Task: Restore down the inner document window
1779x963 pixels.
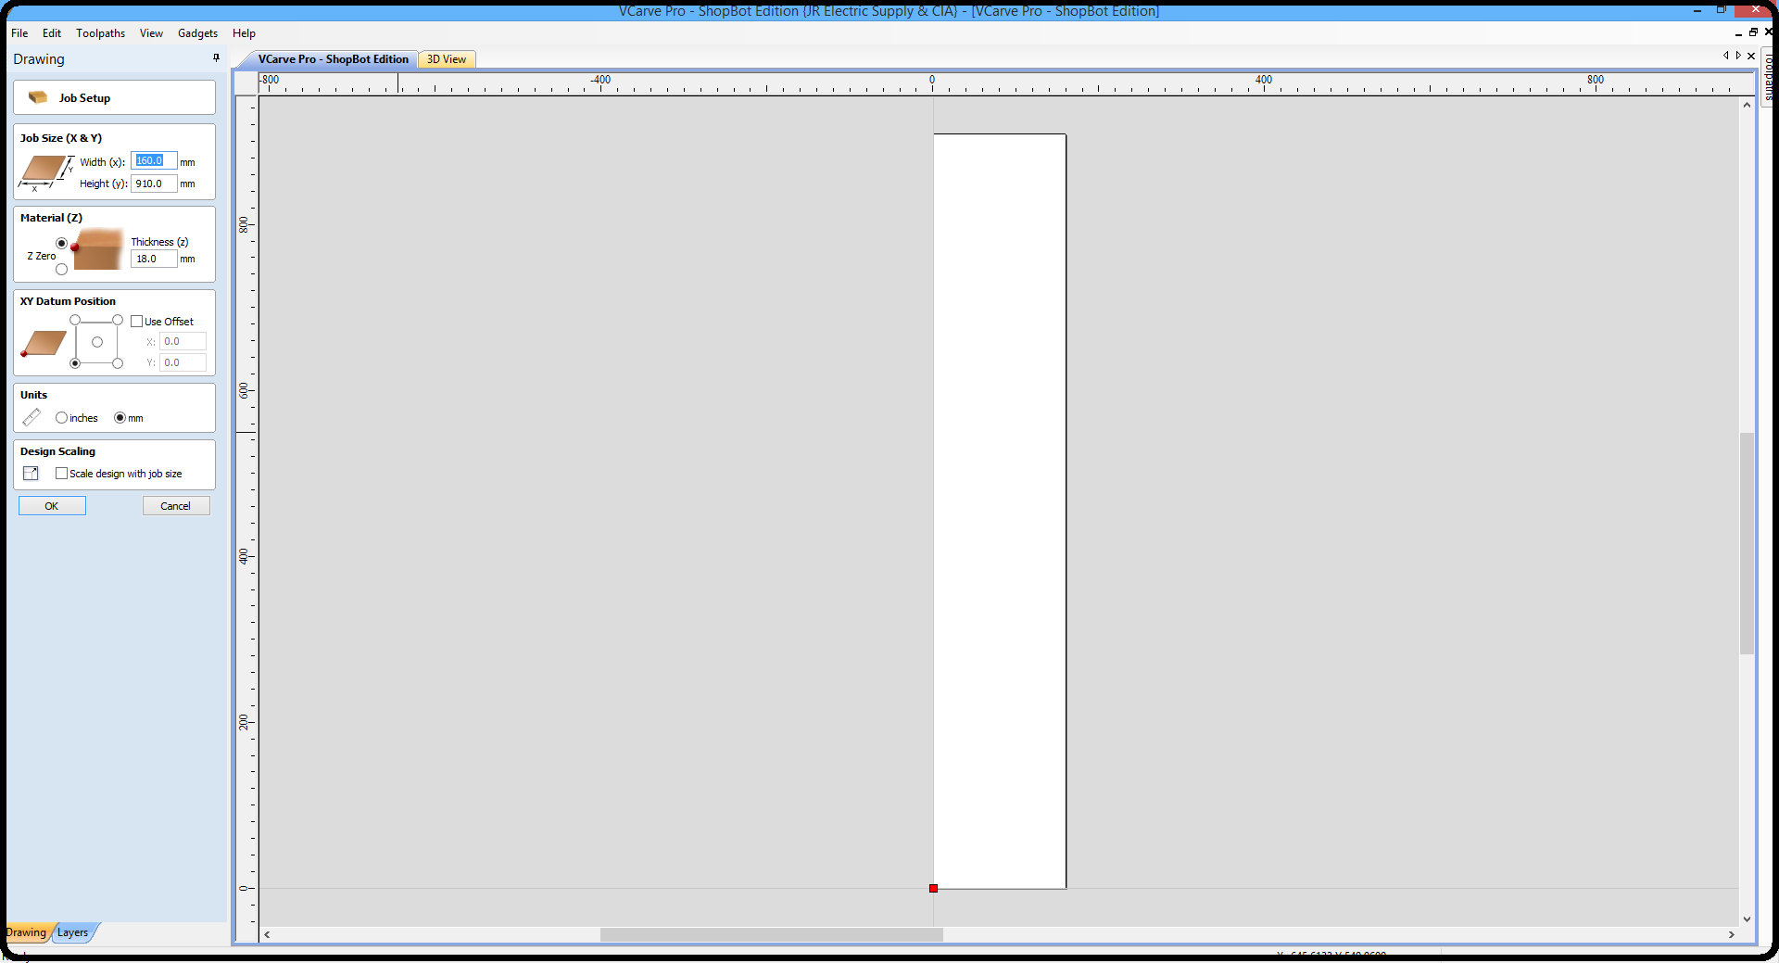Action: pos(1753,32)
